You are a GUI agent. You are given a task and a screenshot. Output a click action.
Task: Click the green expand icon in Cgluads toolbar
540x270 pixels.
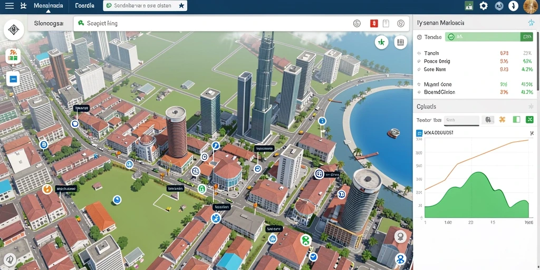click(x=529, y=120)
